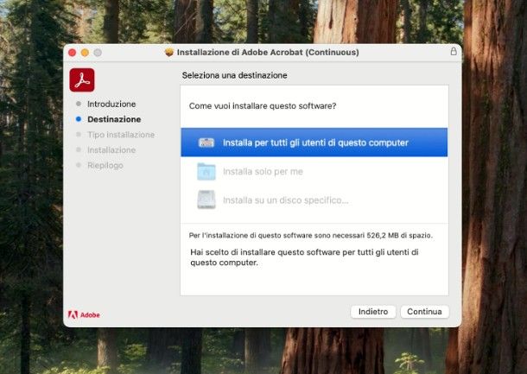Open the Introduzione step in sidebar
This screenshot has width=527, height=374.
pyautogui.click(x=111, y=104)
